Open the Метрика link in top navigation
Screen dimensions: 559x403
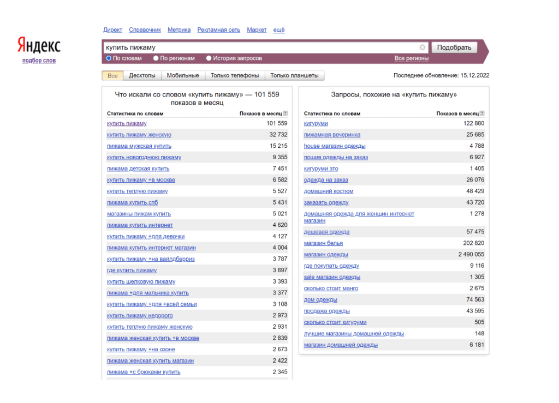[x=179, y=30]
